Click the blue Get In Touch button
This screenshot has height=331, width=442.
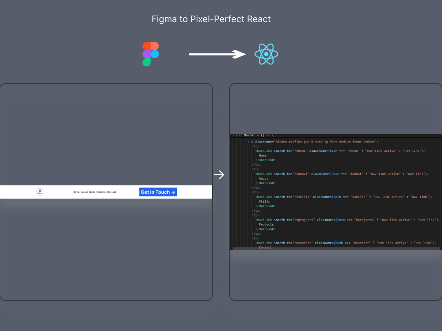[x=158, y=192]
